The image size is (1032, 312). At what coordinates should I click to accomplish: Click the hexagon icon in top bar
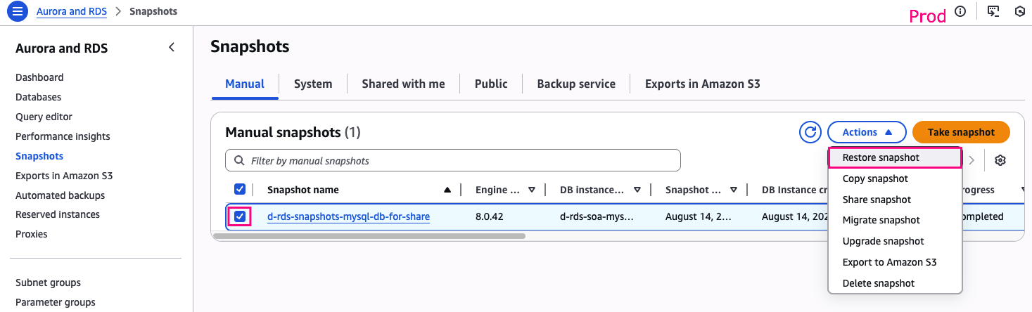1019,11
